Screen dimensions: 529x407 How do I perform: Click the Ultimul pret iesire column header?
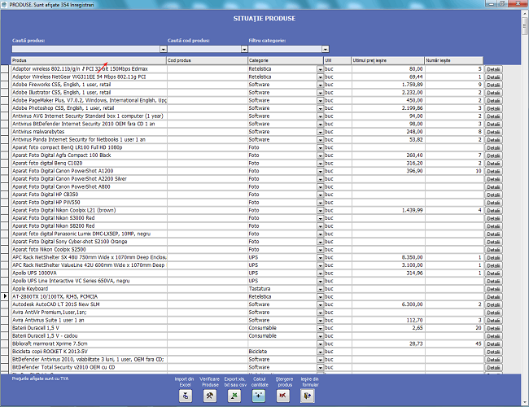pos(387,60)
